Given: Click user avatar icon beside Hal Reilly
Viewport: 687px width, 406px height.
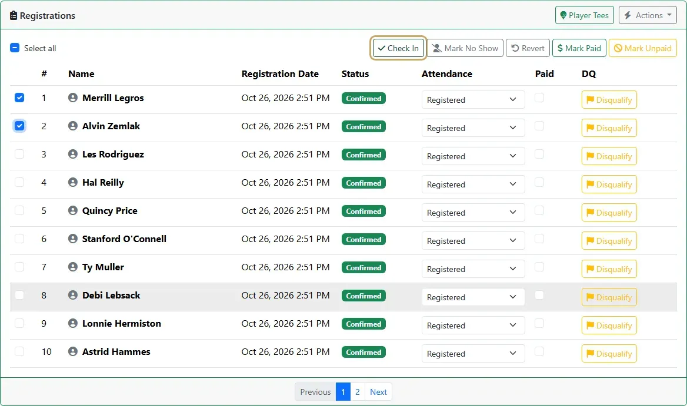Looking at the screenshot, I should (73, 183).
